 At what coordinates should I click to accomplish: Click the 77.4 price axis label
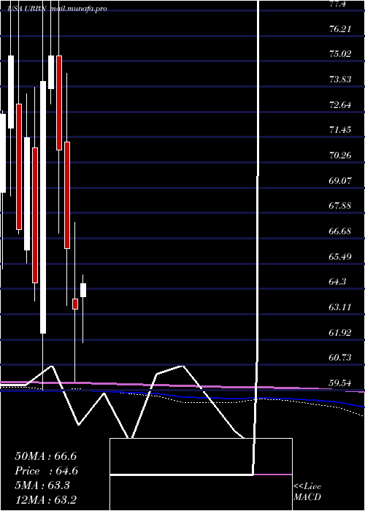pos(339,4)
